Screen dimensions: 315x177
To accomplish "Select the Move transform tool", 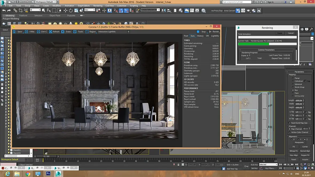I will click(x=65, y=10).
